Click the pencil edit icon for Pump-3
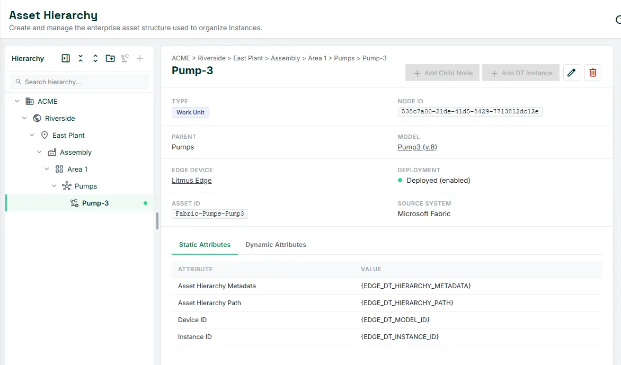Screen dimensions: 621x365 pos(572,73)
